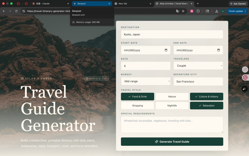The height and width of the screenshot is (156, 249).
Task: Click Generate Travel Guide button
Action: pos(172,142)
